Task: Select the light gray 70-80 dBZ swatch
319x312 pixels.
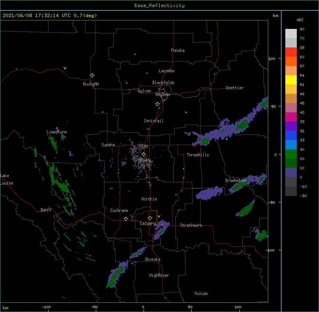Action: point(291,34)
